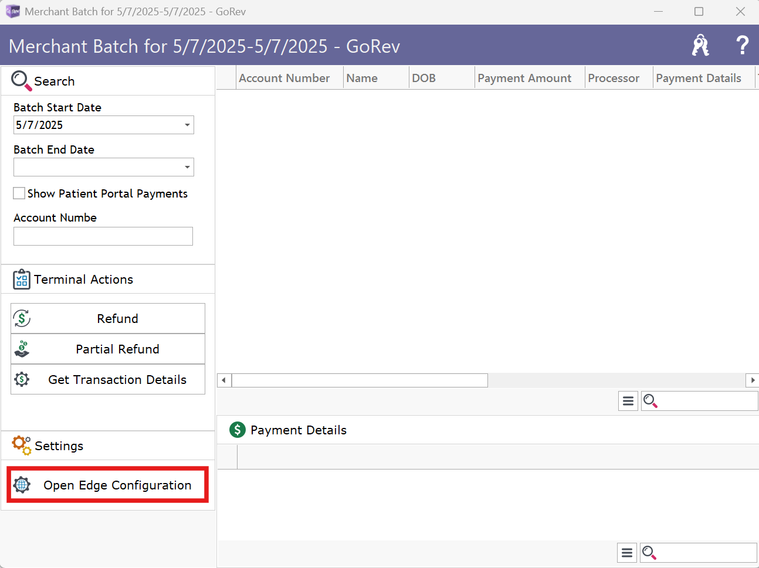Screen dimensions: 759x568
Task: Open the Batch Start Date dropdown
Action: tap(187, 125)
